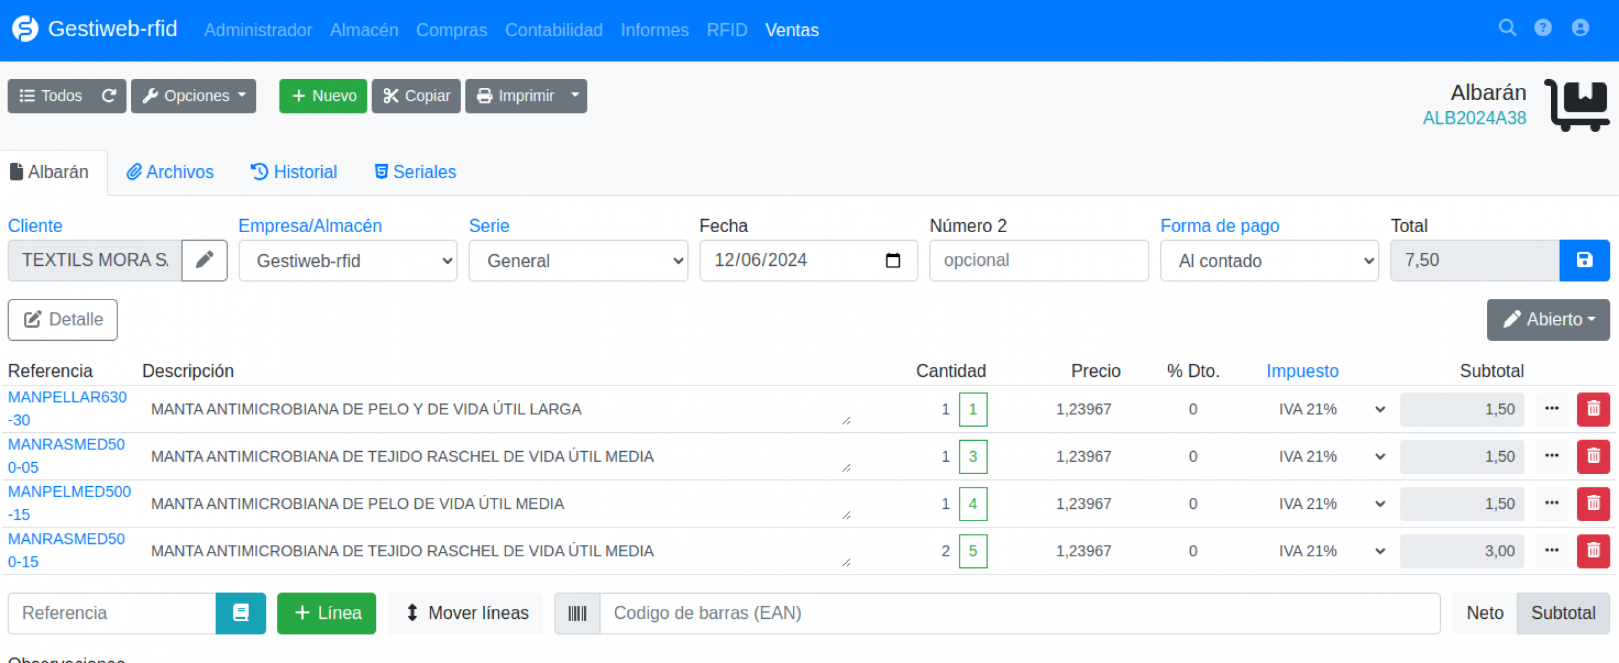This screenshot has width=1619, height=663.
Task: Open the Empresa/Almacén select
Action: pos(348,260)
